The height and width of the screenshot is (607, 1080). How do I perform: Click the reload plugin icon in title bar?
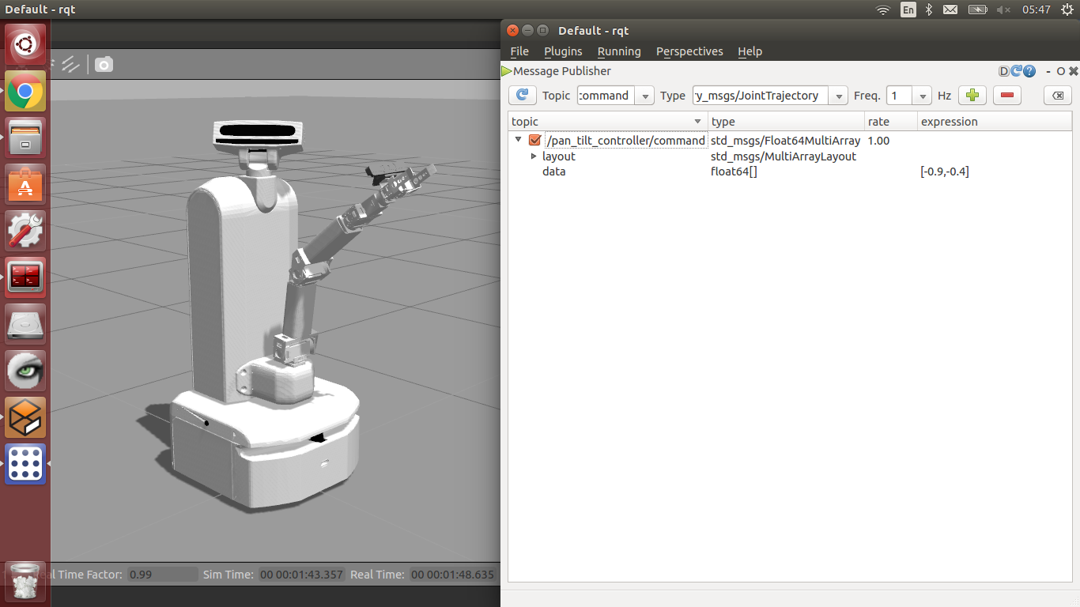[1017, 71]
